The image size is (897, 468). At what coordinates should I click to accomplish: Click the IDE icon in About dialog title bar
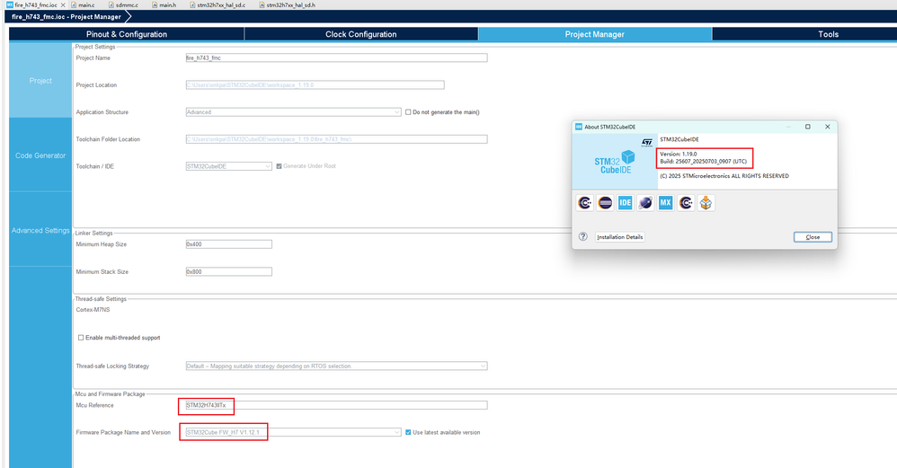tap(578, 127)
